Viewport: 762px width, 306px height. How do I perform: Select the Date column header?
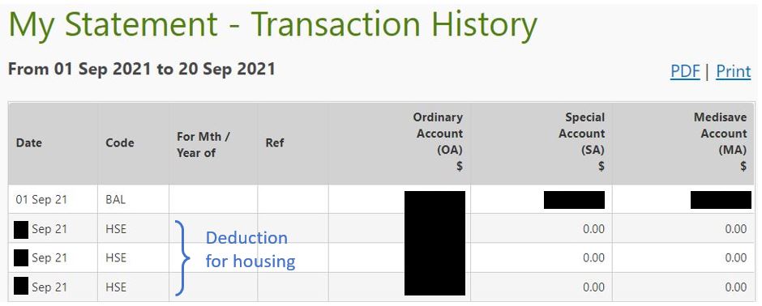28,143
